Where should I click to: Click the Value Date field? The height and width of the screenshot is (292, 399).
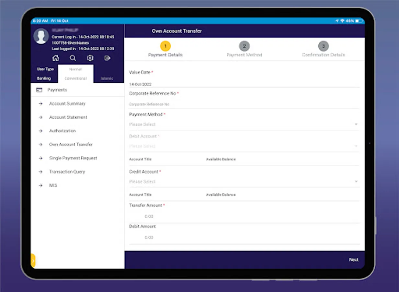244,84
